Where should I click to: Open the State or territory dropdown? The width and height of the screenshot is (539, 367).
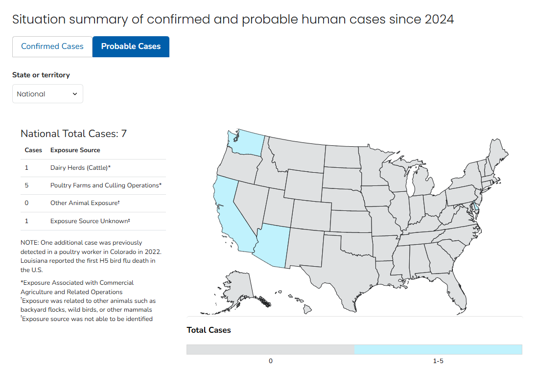[47, 94]
